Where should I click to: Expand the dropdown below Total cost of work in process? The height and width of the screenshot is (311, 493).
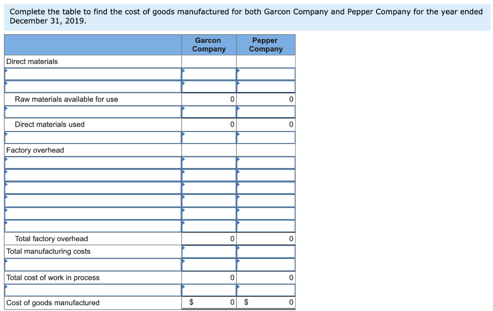tap(91, 290)
